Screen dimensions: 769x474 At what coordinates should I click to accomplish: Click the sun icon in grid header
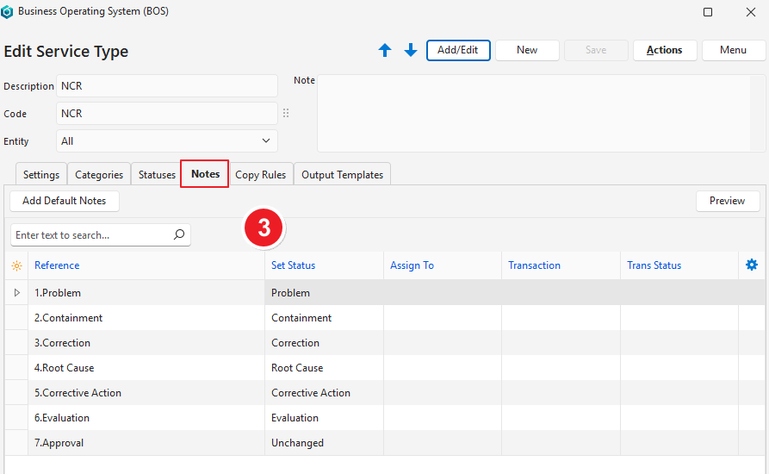[16, 265]
